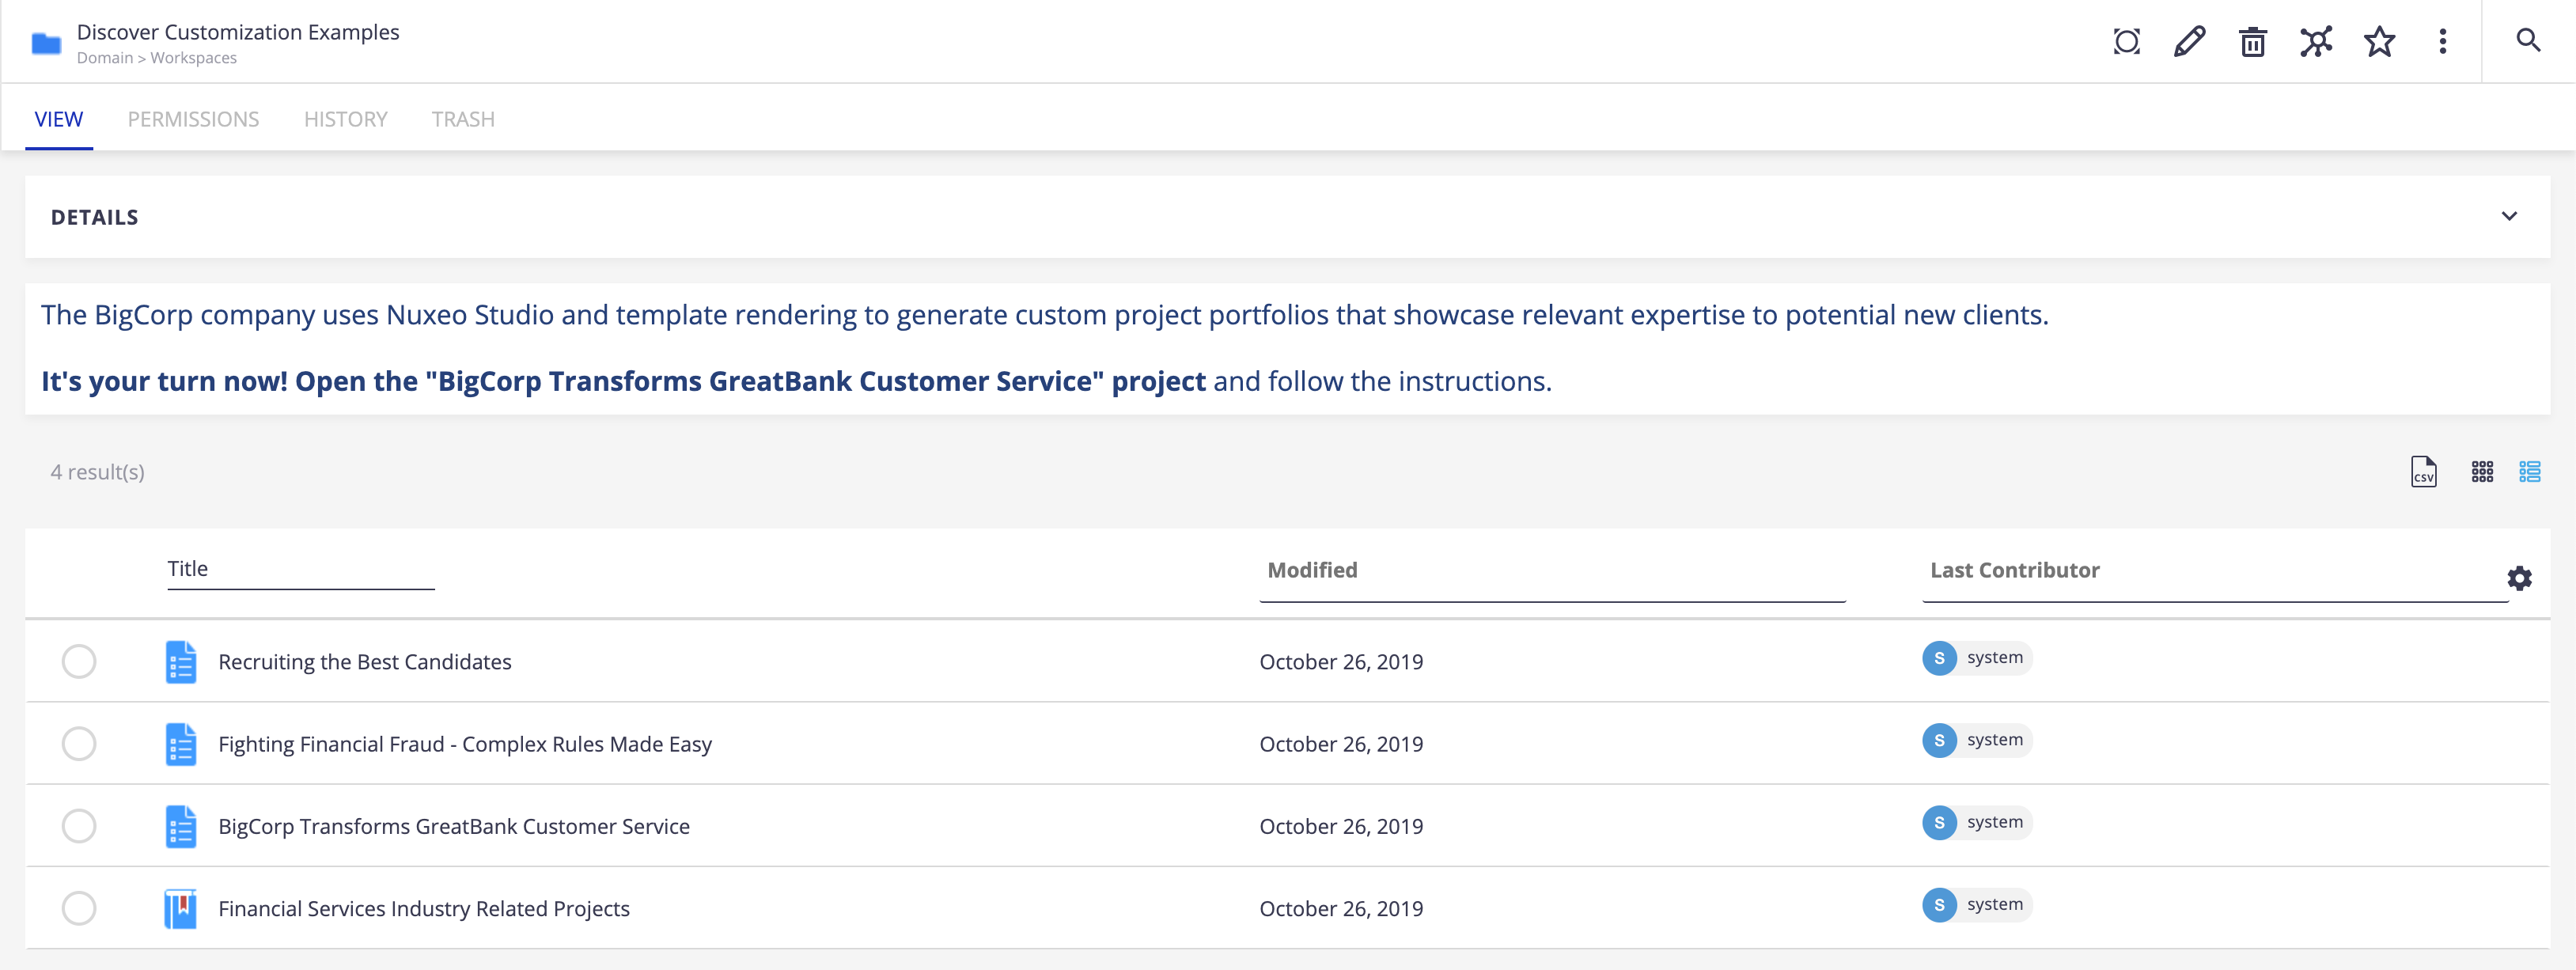
Task: Open the PERMISSIONS tab
Action: pos(193,119)
